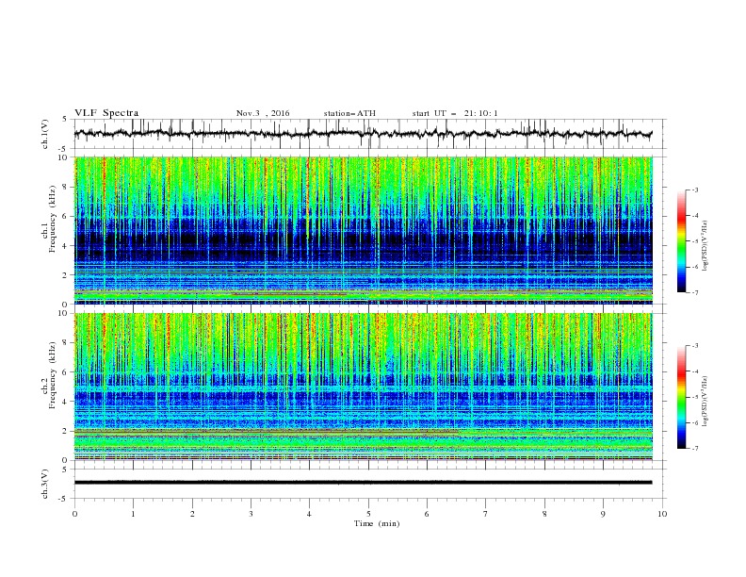
Task: Click time axis tick label "8"
Action: (x=544, y=514)
